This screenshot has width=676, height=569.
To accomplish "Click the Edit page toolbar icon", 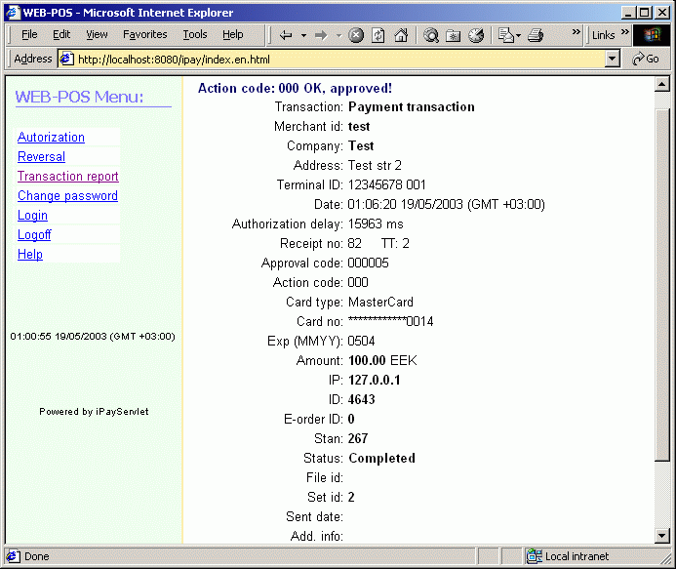I will 506,35.
